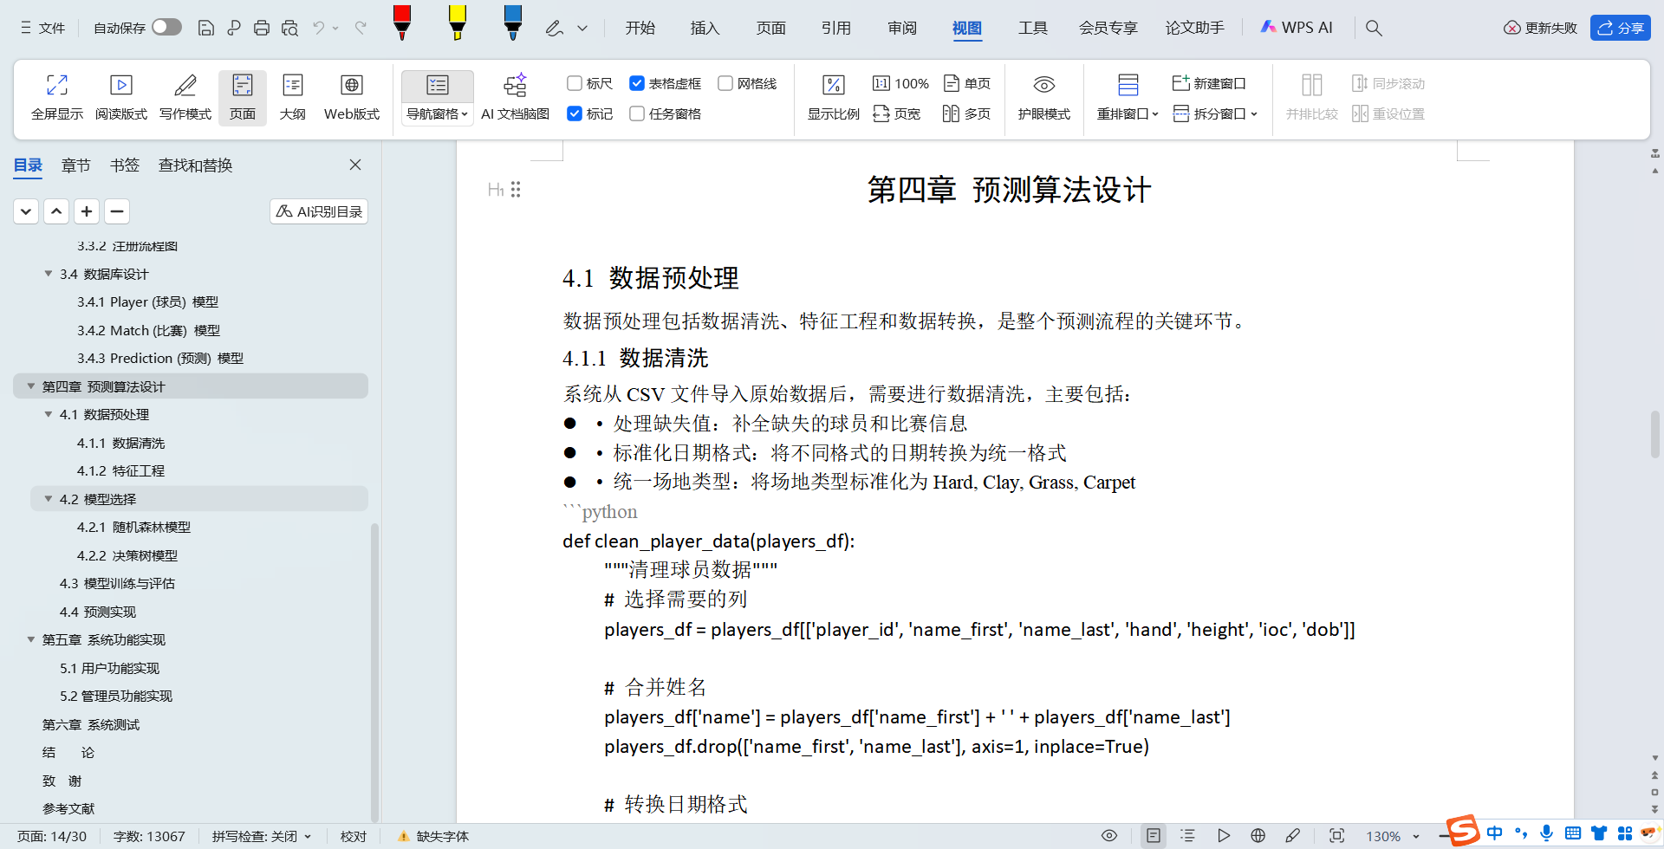This screenshot has width=1664, height=849.
Task: Switch to 章节 tab in navigation pane
Action: [x=76, y=165]
